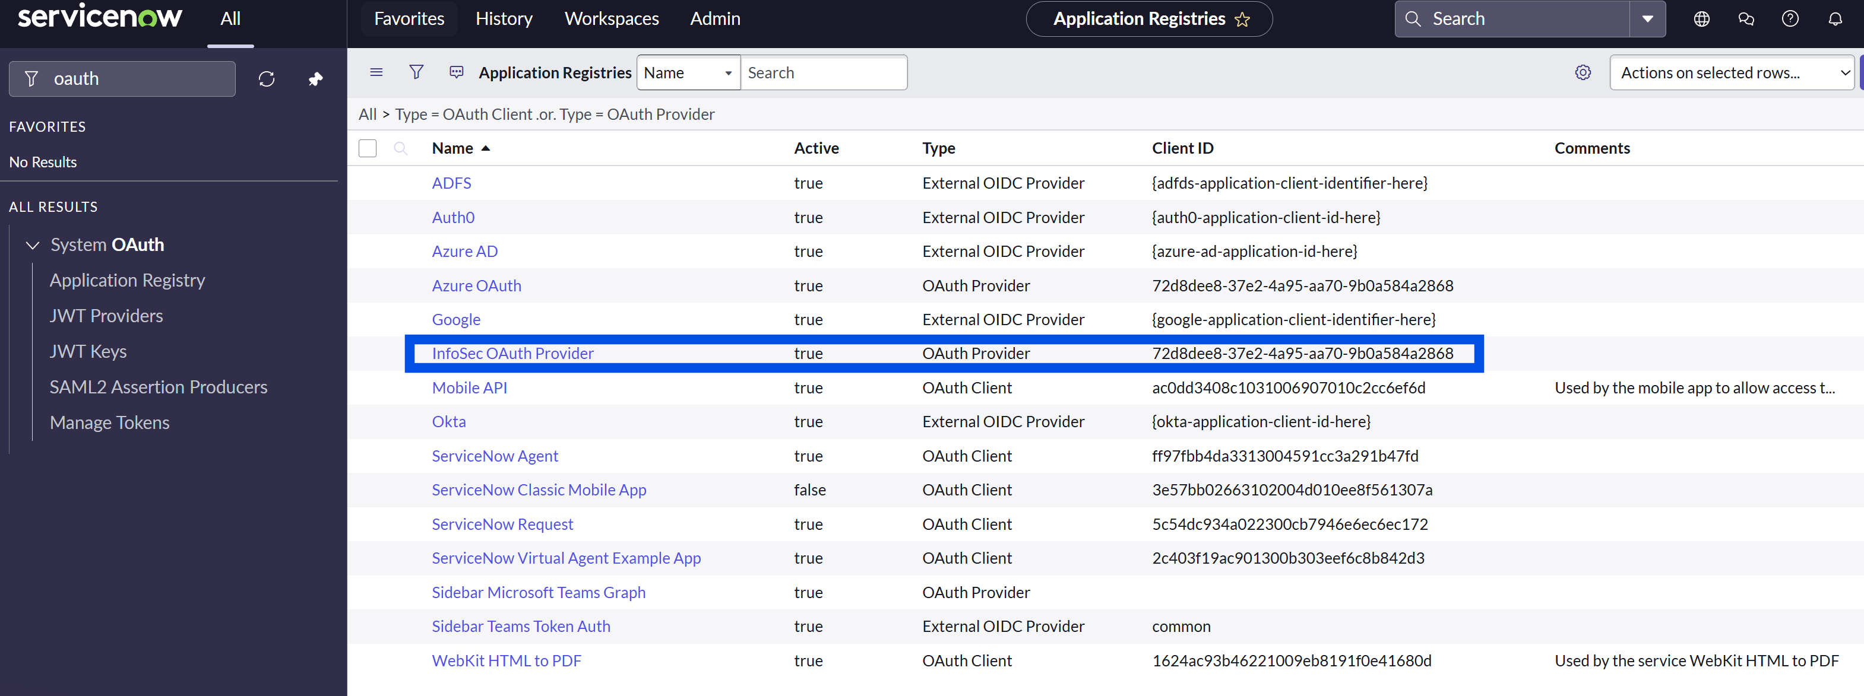Click the All breadcrumb link
Screen dimensions: 1864x696
(x=368, y=114)
